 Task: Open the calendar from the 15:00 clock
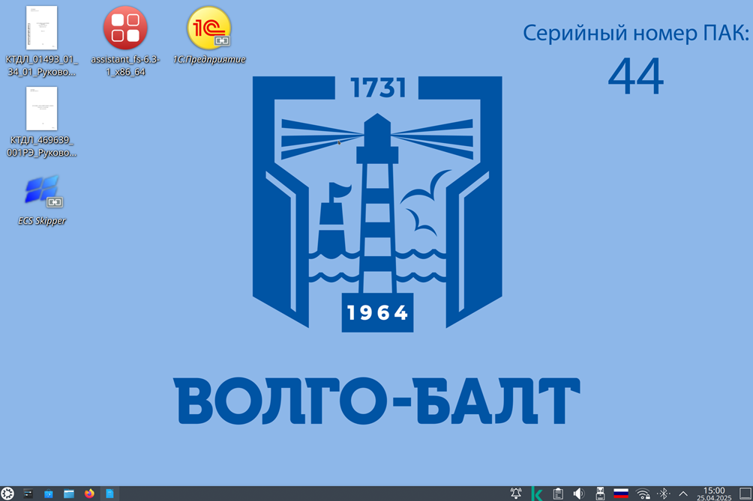click(714, 494)
